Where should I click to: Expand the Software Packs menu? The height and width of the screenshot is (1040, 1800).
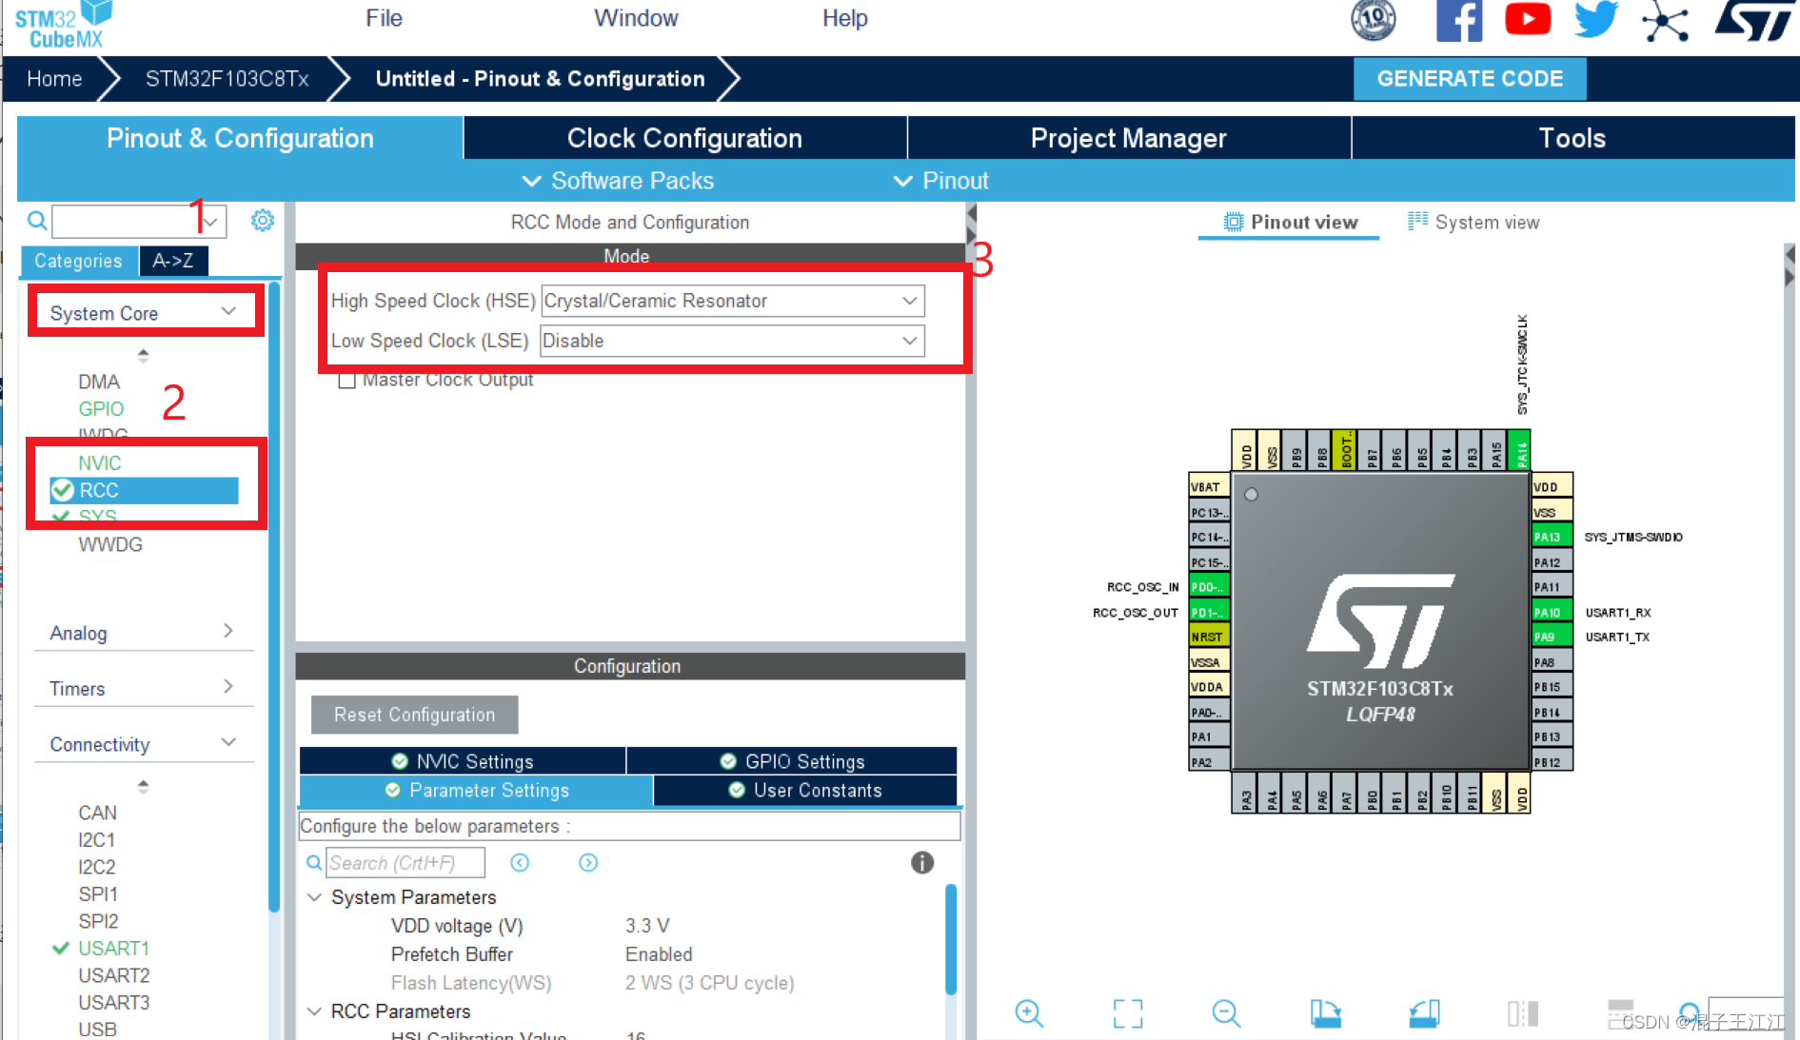click(618, 181)
